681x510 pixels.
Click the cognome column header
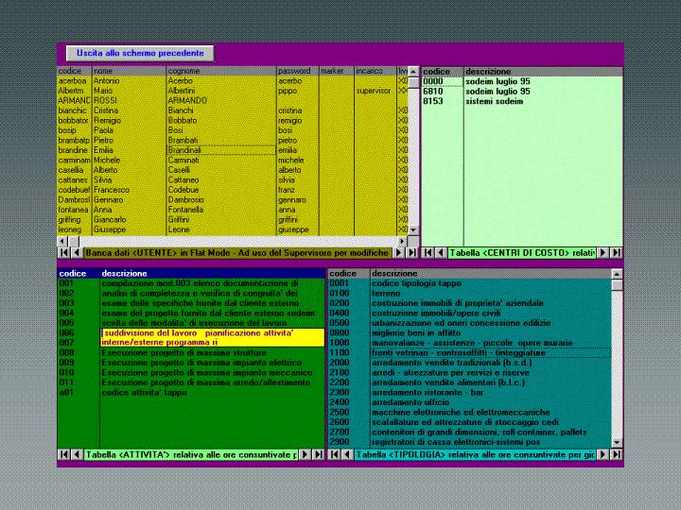[x=220, y=71]
